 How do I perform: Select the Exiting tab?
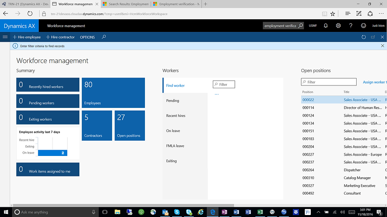(x=185, y=161)
